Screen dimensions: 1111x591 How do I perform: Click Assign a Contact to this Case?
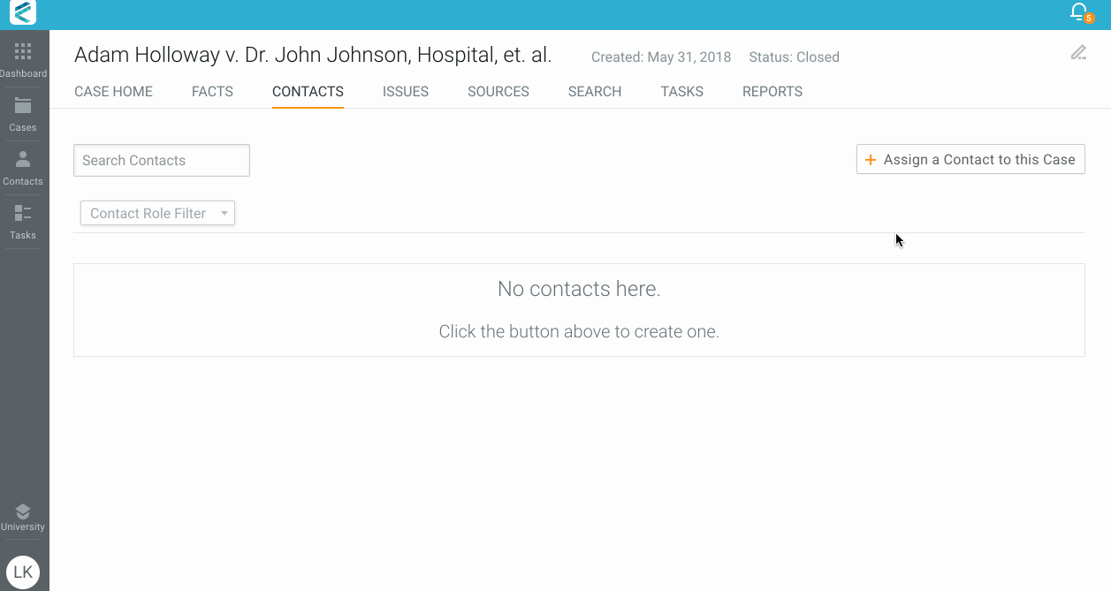[970, 160]
